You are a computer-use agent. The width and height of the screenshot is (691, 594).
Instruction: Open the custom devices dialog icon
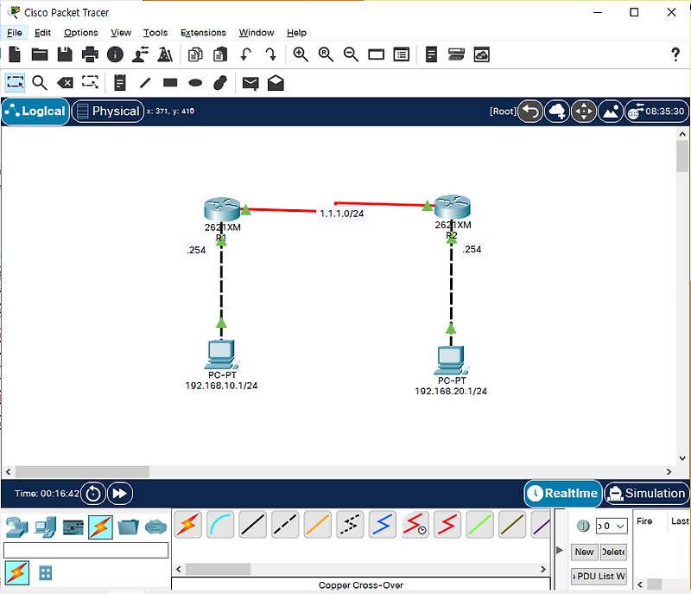point(401,54)
